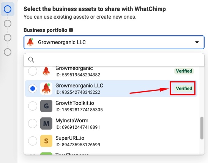208x163 pixels.
Task: Select the SuperURL.io radio button
Action: 33,141
